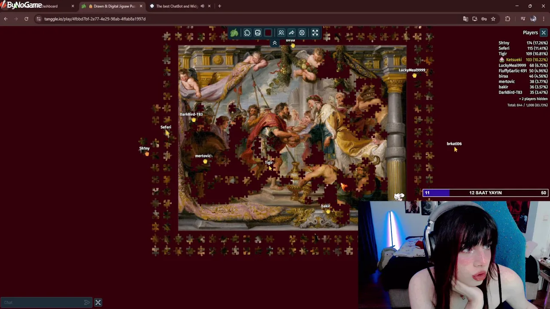Viewport: 550px width, 309px height.
Task: Click the Total 844 / 1,008 text
Action: coord(527,105)
